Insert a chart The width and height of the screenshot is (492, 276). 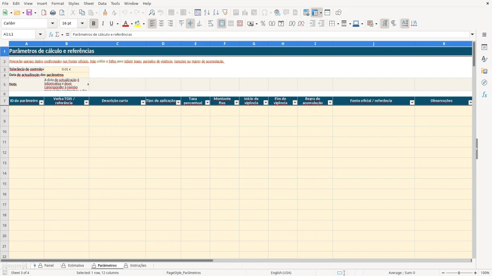(x=245, y=13)
